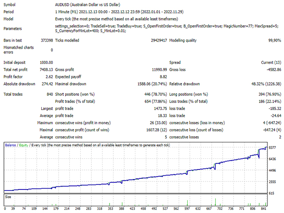Select Expected payoff value 8.82
This screenshot has height=213, width=284.
click(x=163, y=77)
